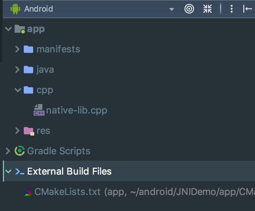Click the CMakeLists path text ~/android/JNIDemo

174,192
